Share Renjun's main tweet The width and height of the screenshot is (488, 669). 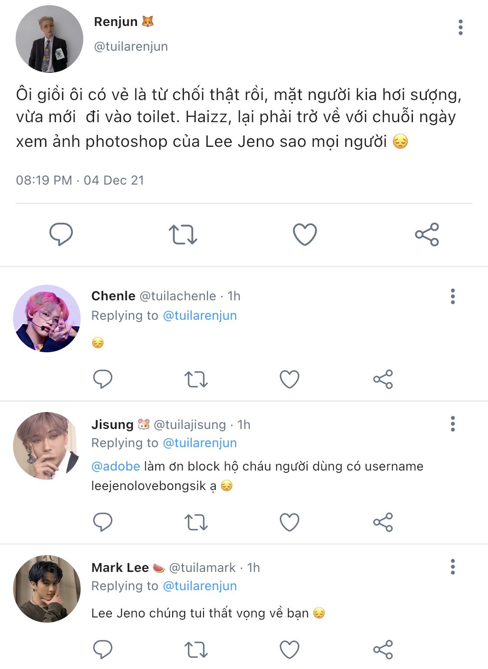click(x=427, y=234)
